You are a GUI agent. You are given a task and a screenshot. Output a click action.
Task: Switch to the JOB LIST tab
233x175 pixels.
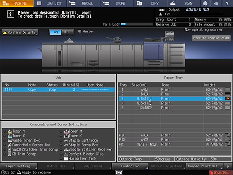tap(50, 3)
